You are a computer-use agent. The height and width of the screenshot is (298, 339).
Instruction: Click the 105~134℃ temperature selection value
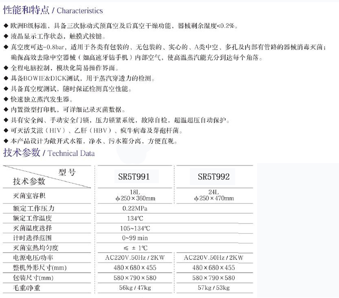[131, 228]
